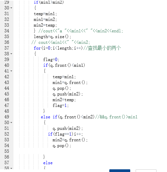Image resolution: width=167 pixels, height=172 pixels.
Task: Place cursor on 'min2=temp;' at line 33
Action: [x=45, y=25]
